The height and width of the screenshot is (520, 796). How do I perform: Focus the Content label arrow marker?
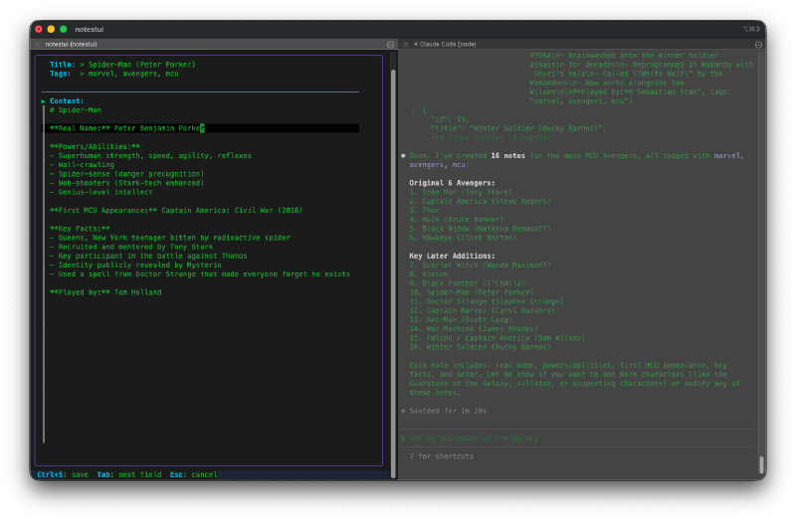(44, 101)
